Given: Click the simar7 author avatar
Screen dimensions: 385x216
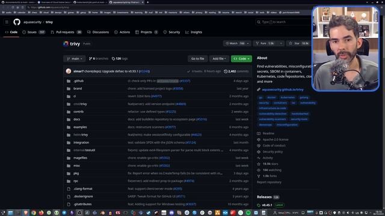Looking at the screenshot, I should coord(69,71).
